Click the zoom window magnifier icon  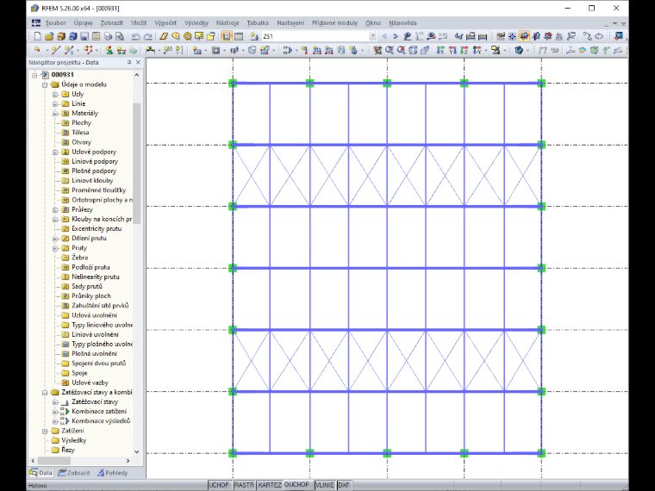(390, 50)
